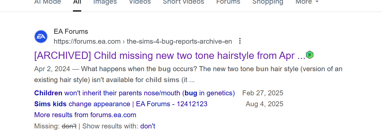Image resolution: width=382 pixels, height=139 pixels.
Task: Click the Feb 27, 2025 date text
Action: click(263, 93)
